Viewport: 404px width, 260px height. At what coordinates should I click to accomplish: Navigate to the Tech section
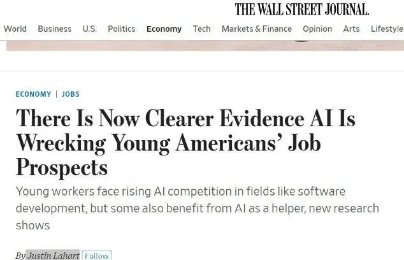tap(201, 29)
